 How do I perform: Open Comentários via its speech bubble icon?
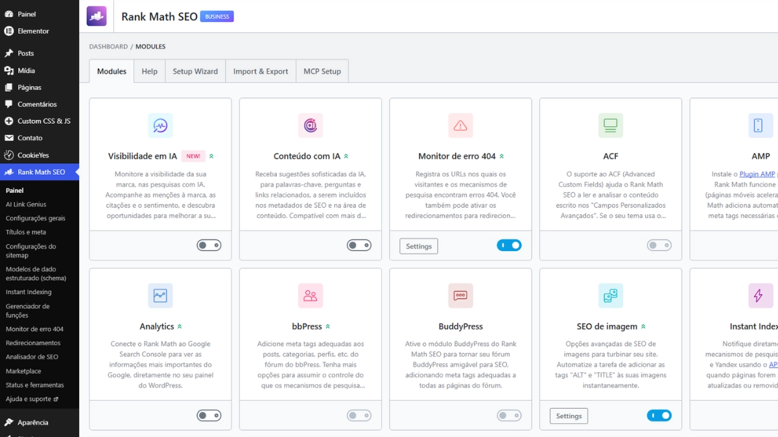(x=9, y=104)
